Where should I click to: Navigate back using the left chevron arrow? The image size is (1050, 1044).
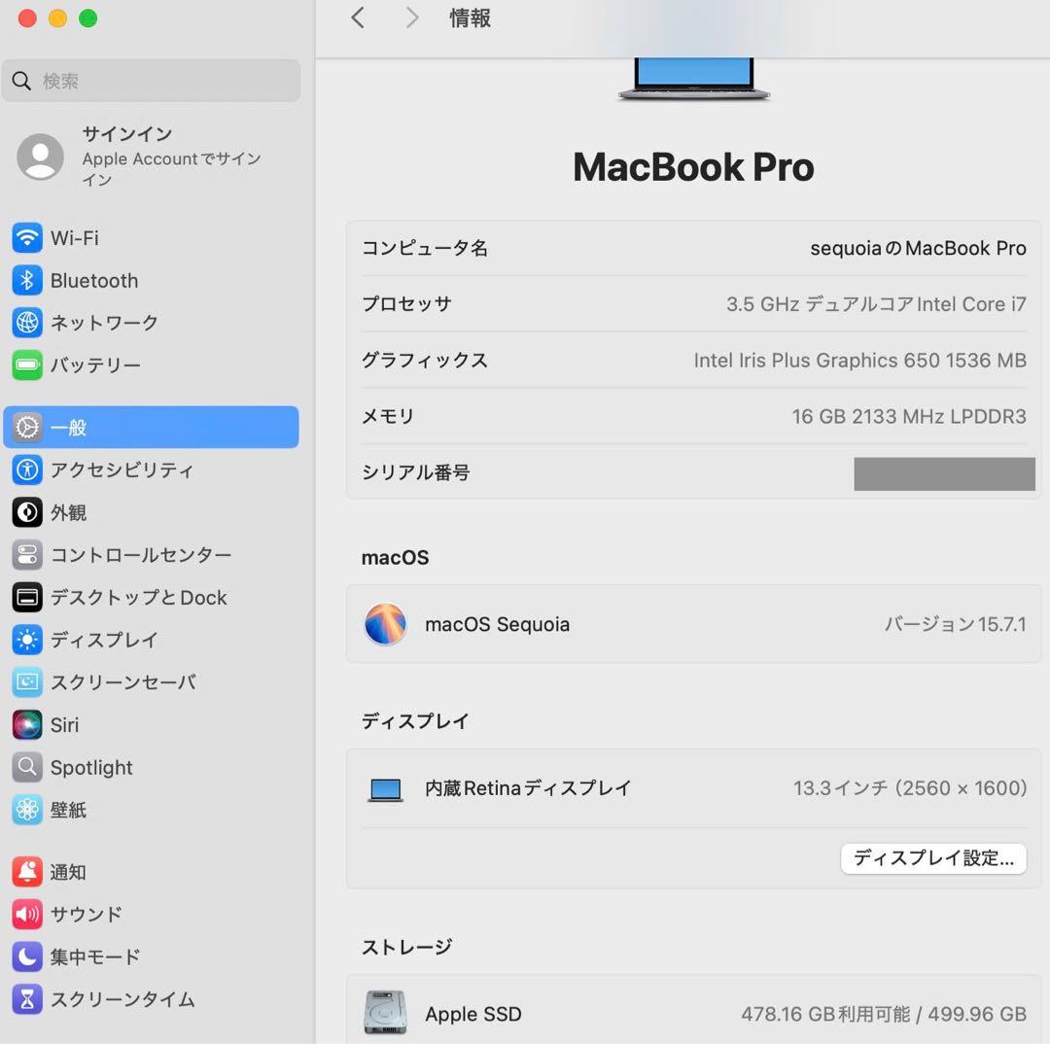[358, 17]
